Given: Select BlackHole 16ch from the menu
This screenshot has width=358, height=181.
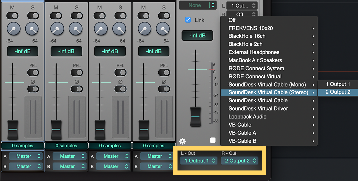Looking at the screenshot, I should coord(269,36).
